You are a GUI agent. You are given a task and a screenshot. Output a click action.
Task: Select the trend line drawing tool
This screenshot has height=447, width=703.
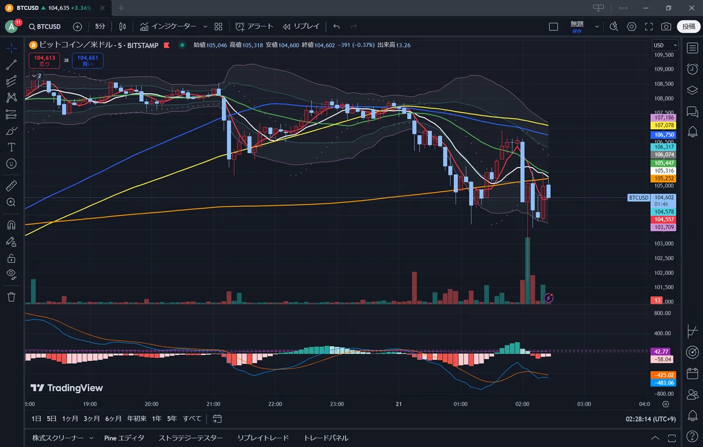tap(11, 65)
